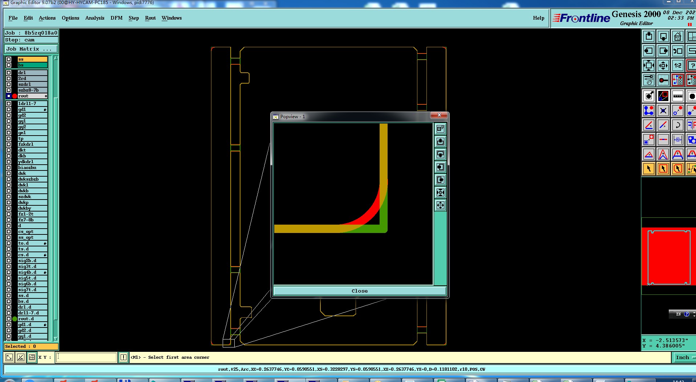Open the DFM menu
The width and height of the screenshot is (696, 382).
[x=117, y=18]
